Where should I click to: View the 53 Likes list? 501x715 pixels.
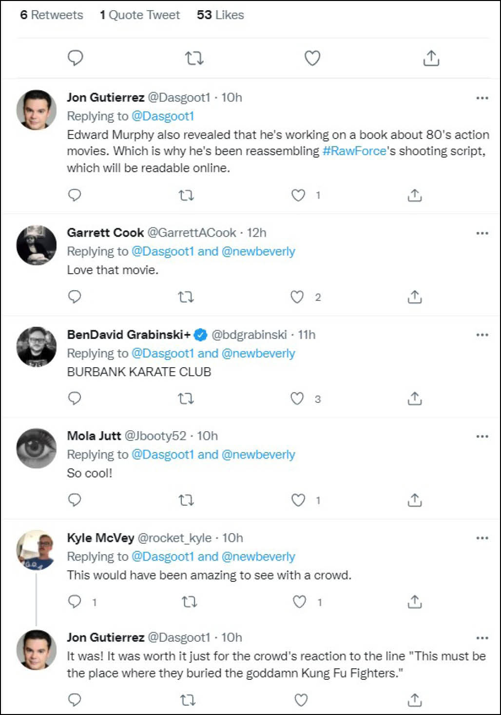220,15
